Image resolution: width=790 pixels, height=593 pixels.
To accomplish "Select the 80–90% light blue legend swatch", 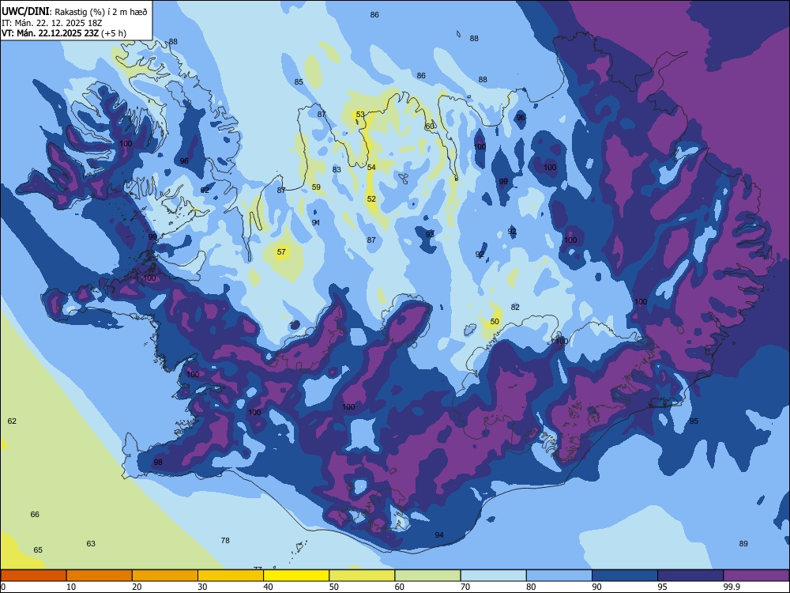I will click(559, 576).
